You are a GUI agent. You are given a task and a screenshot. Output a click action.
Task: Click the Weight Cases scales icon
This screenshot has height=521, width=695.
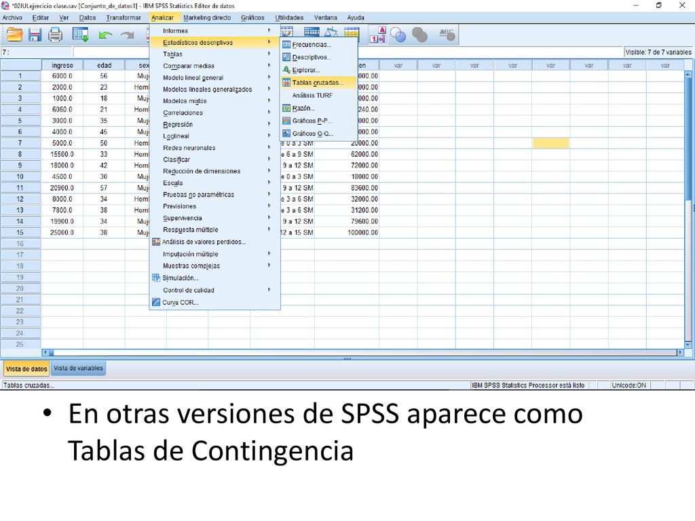pyautogui.click(x=331, y=31)
